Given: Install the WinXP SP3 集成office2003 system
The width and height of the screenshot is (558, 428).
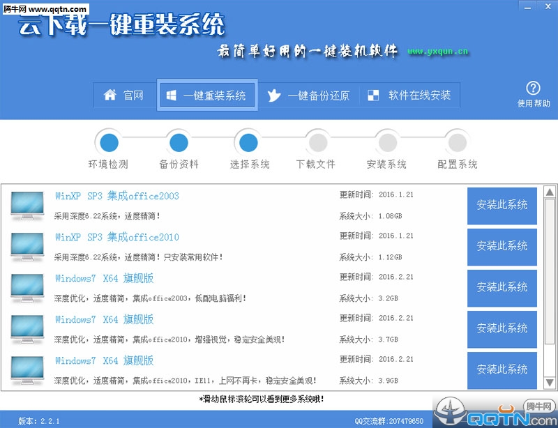Looking at the screenshot, I should tap(502, 205).
